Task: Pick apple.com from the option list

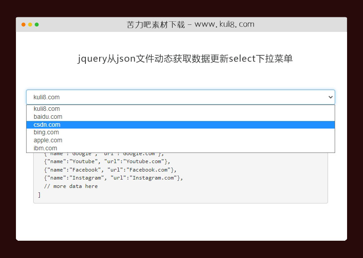Action: [47, 140]
